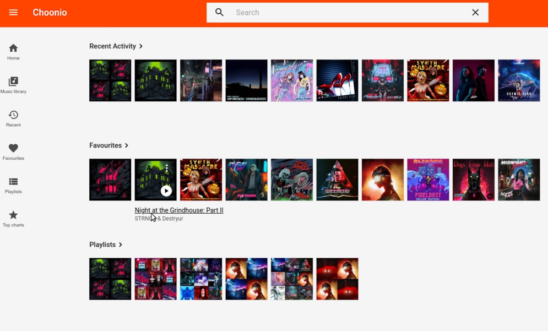Open three-dot menu on hovered album
The image size is (548, 331).
166,169
